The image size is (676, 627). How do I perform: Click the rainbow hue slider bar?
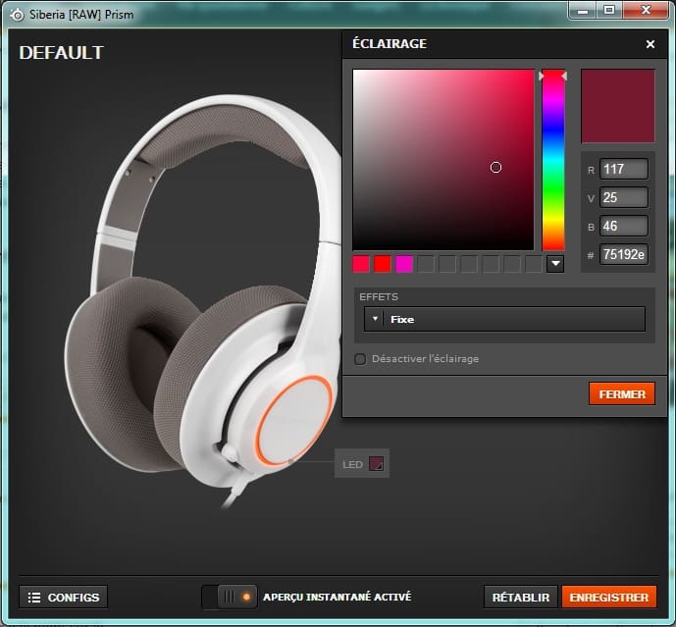(x=553, y=162)
